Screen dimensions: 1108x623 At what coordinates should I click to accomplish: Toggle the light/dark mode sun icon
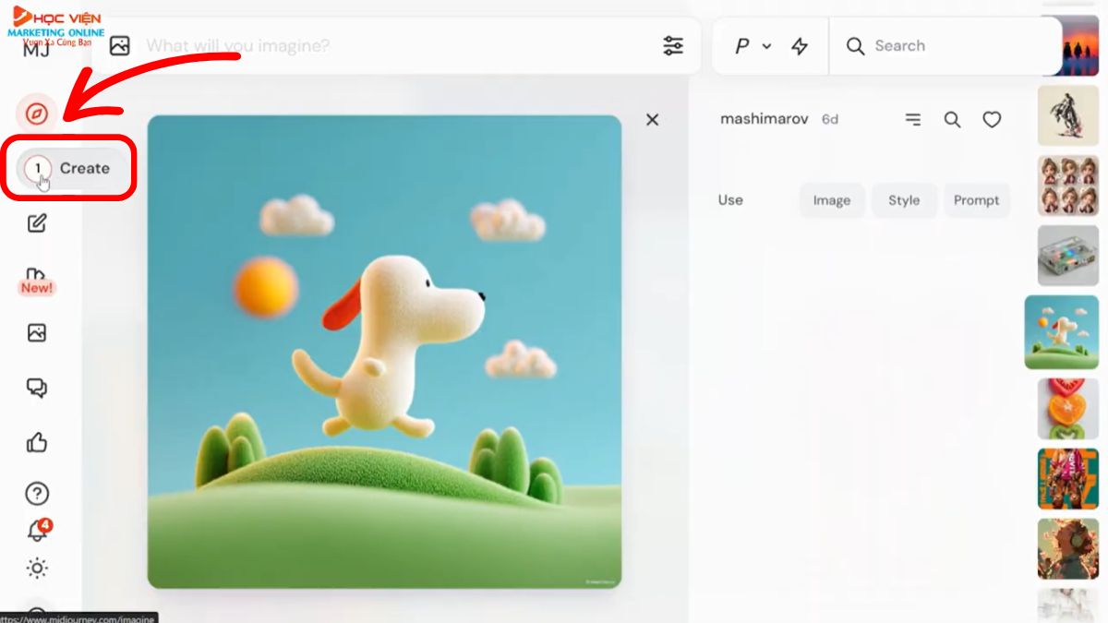37,569
